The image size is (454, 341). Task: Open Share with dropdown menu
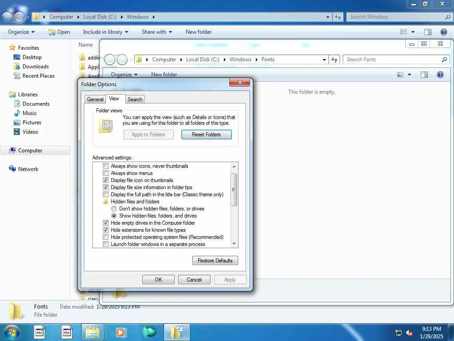click(157, 32)
